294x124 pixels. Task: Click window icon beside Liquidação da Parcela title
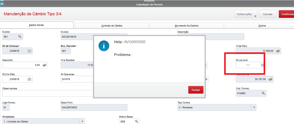3,4
